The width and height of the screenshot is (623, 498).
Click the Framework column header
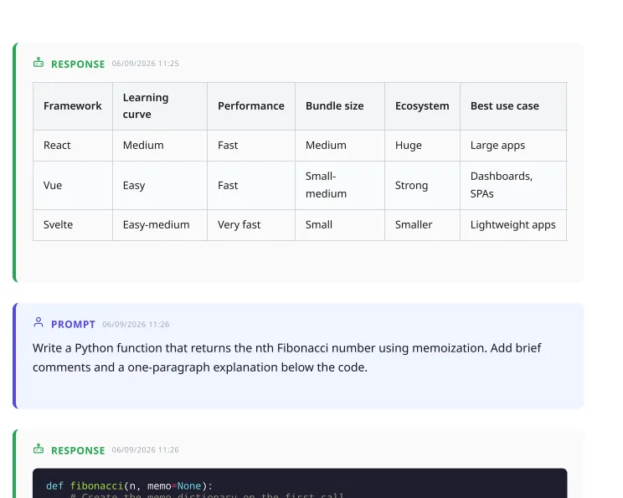point(73,106)
